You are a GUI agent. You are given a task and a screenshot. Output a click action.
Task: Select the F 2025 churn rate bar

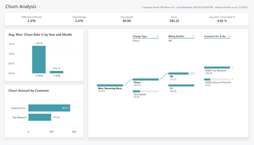coord(56,72)
